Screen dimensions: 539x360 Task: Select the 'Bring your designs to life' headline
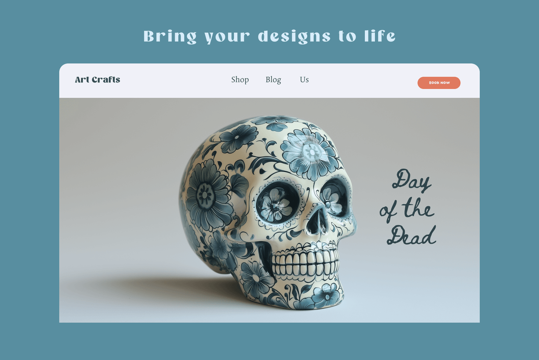[269, 37]
